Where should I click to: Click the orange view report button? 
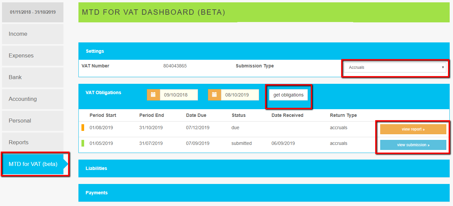point(413,129)
